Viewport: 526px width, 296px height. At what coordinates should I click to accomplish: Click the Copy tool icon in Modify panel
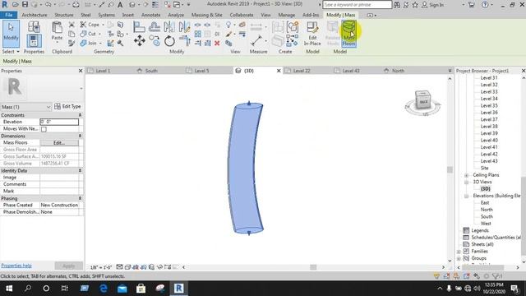pyautogui.click(x=155, y=41)
